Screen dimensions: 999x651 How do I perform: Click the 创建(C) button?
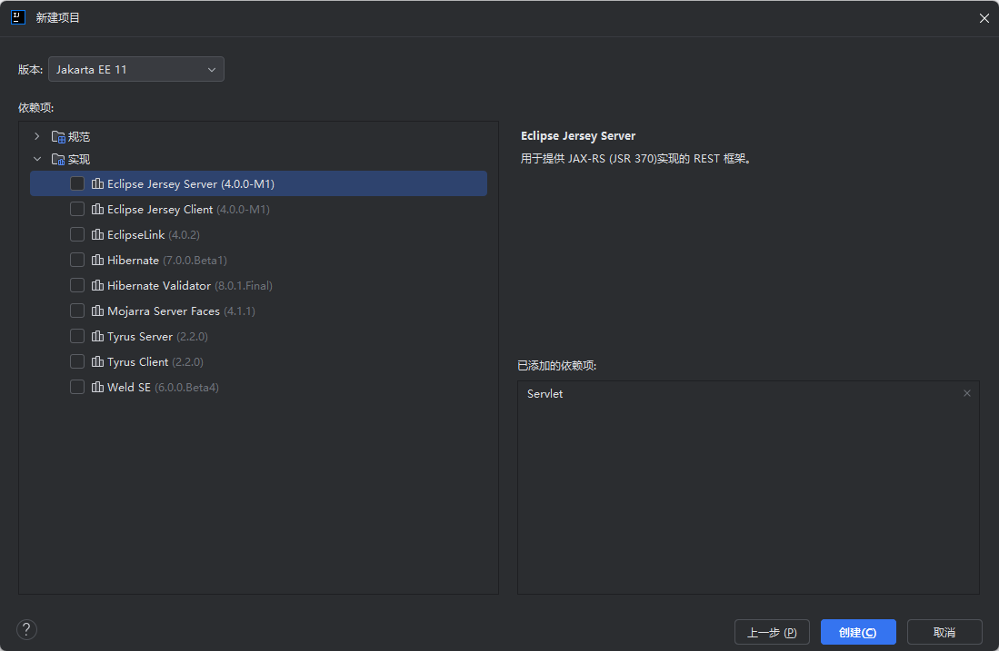tap(858, 632)
